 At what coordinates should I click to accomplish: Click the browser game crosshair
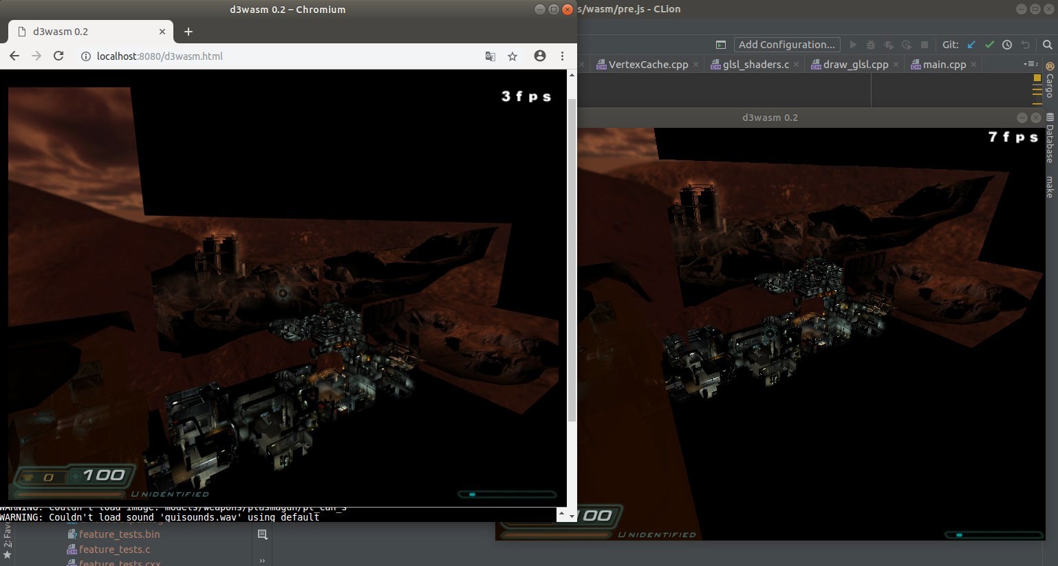283,293
